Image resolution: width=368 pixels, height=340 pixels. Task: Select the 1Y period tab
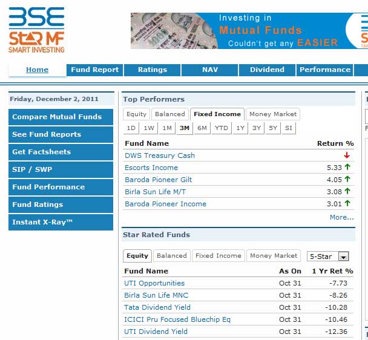click(240, 128)
